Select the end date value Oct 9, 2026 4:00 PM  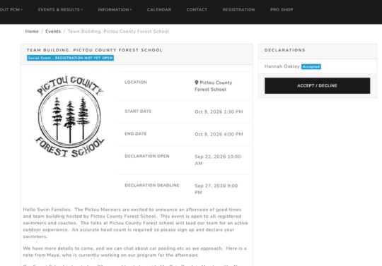coord(219,134)
